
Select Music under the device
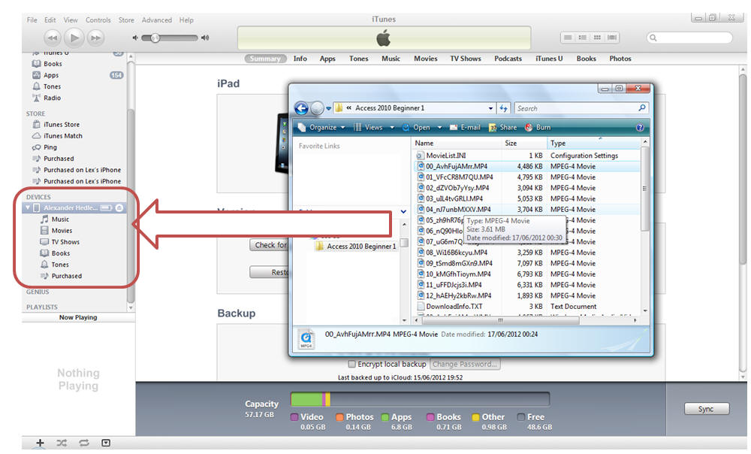pos(60,219)
